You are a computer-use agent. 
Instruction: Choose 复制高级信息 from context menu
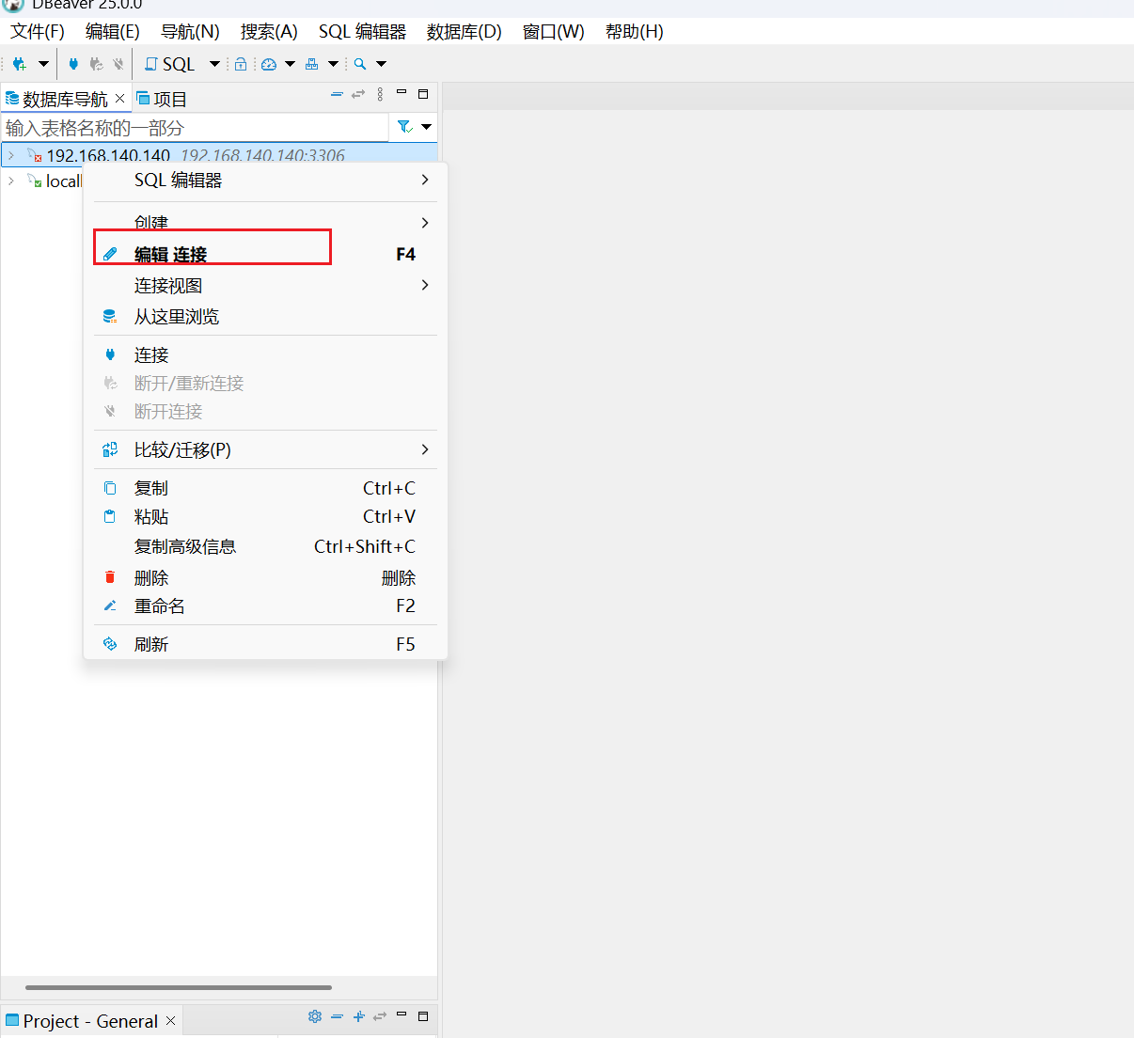point(265,546)
